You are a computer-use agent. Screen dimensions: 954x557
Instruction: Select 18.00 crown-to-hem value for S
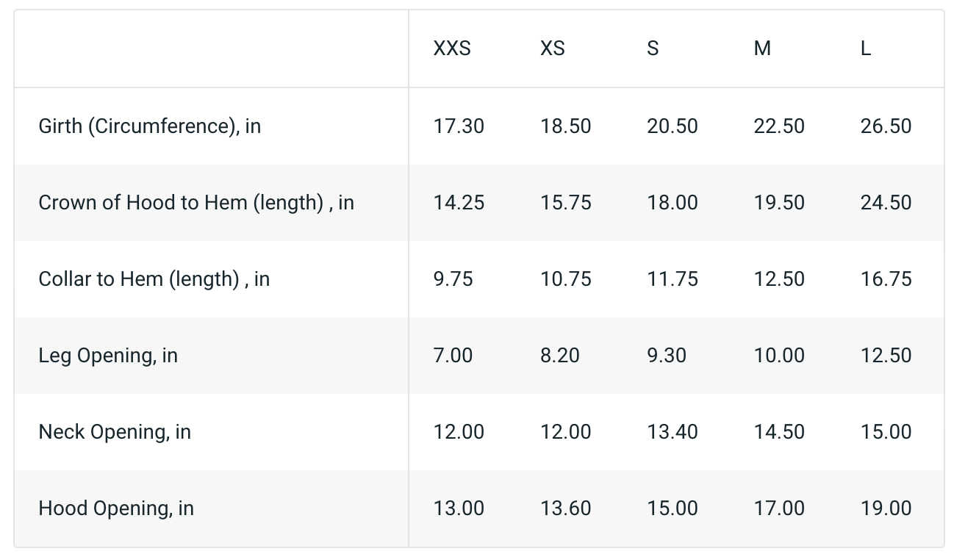[x=672, y=203]
